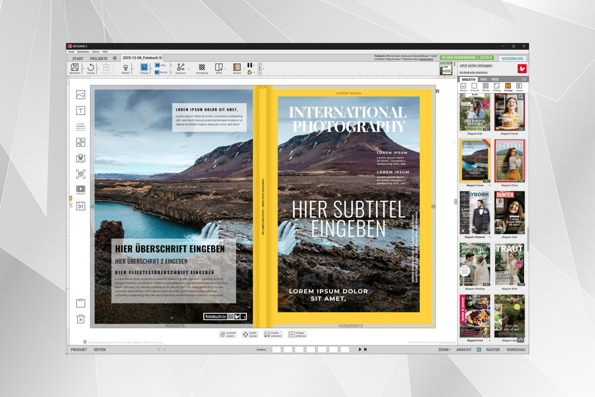595x397 pixels.
Task: Open the dropdown arrow next to Speichern
Action: point(82,68)
